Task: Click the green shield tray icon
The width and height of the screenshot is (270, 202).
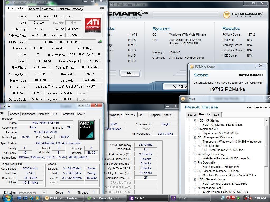Action: tap(238, 198)
